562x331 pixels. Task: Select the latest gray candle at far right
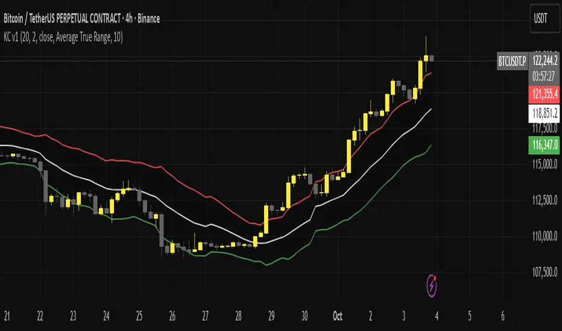(x=432, y=58)
